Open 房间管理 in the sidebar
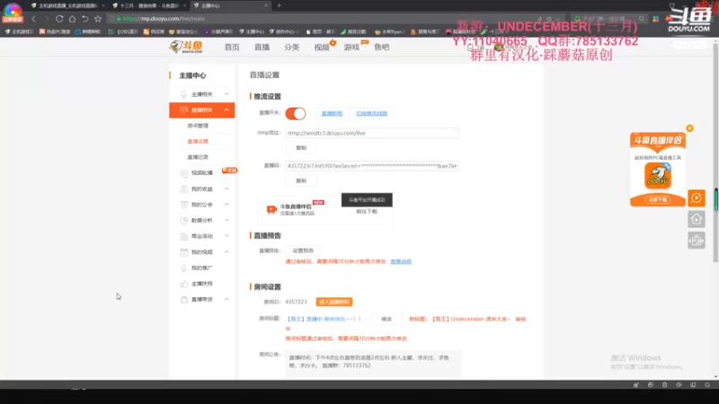 (x=198, y=126)
